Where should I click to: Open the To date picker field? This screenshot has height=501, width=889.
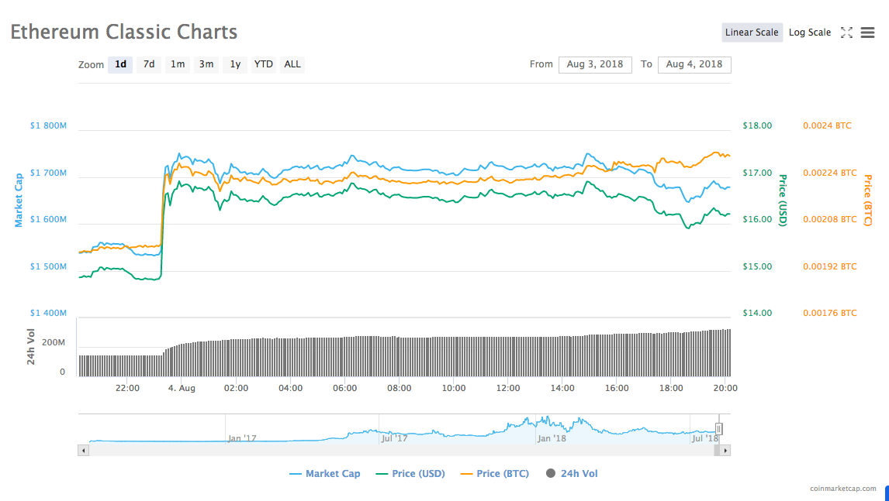tap(694, 64)
